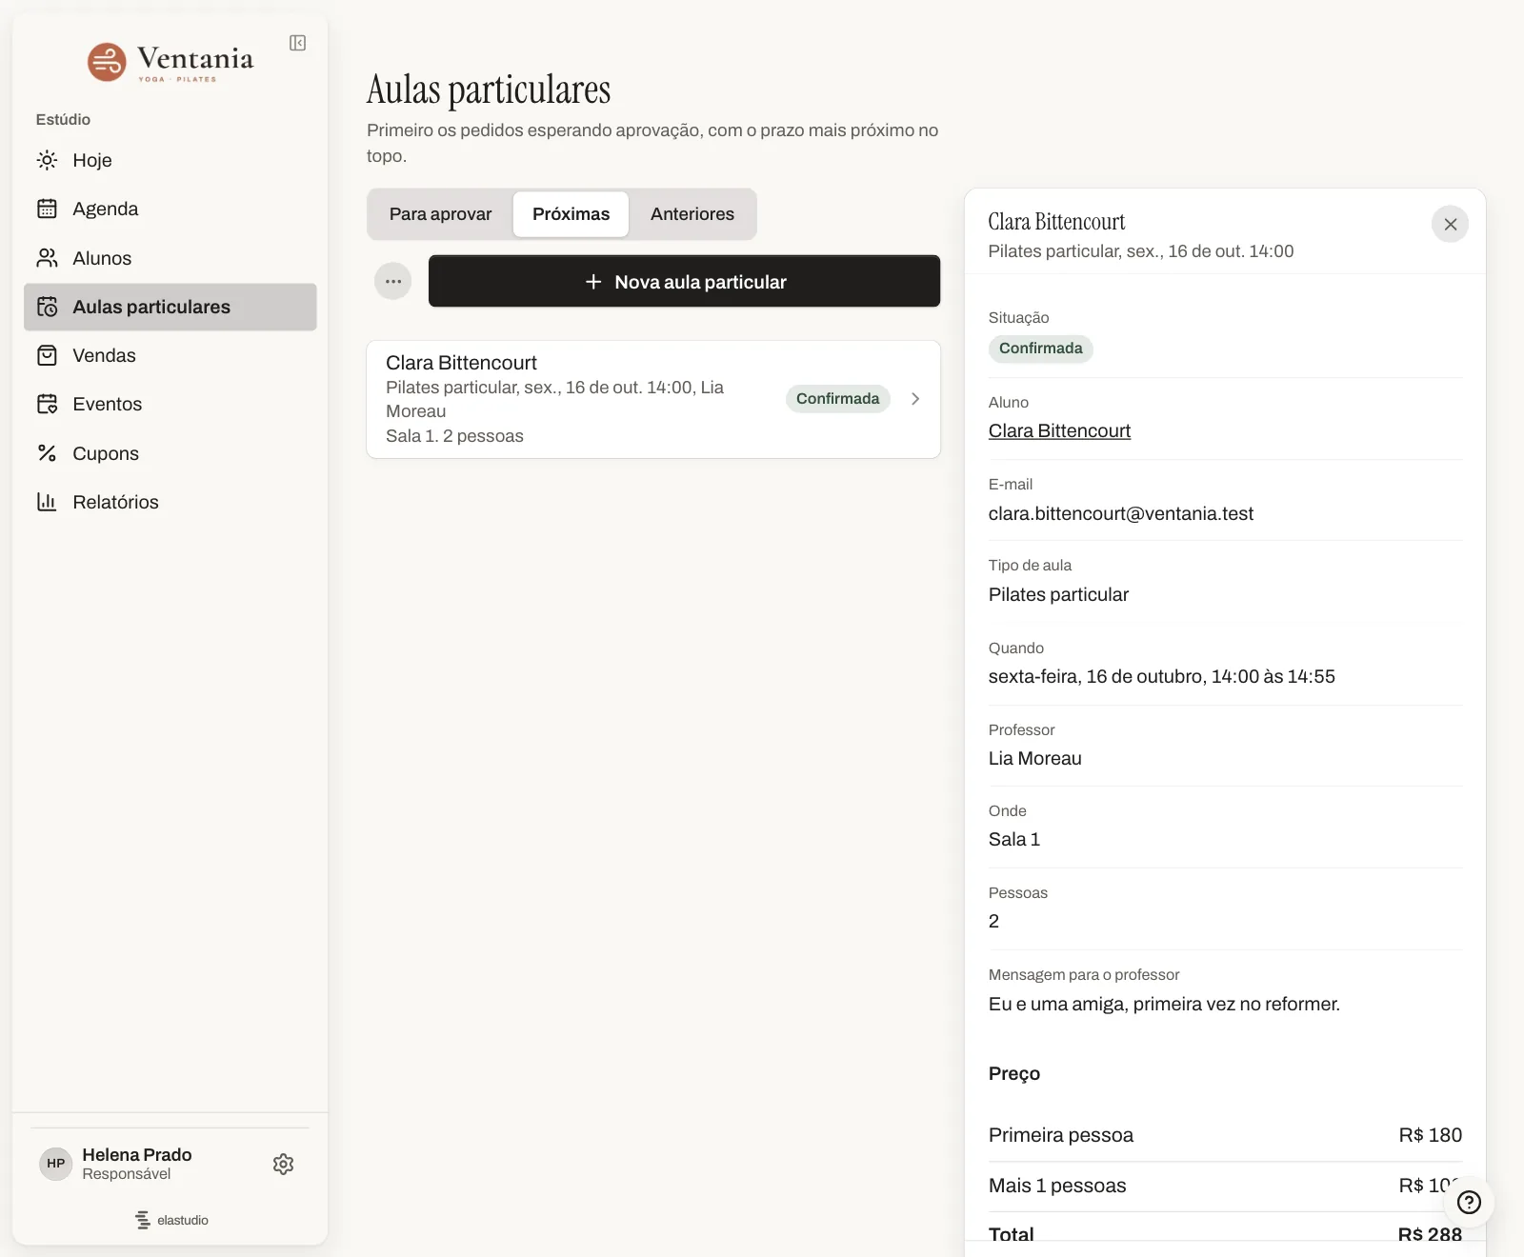Click the professor name Lia Moreau
The height and width of the screenshot is (1257, 1524).
pyautogui.click(x=1035, y=758)
